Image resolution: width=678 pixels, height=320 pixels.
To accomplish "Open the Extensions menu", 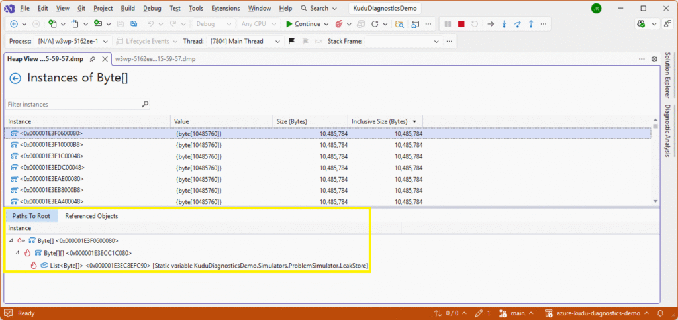I will tap(226, 8).
